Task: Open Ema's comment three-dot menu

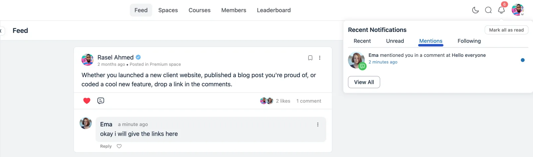Action: (318, 124)
